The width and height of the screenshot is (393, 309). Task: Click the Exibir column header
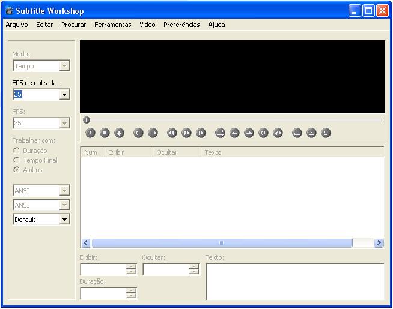click(x=129, y=152)
